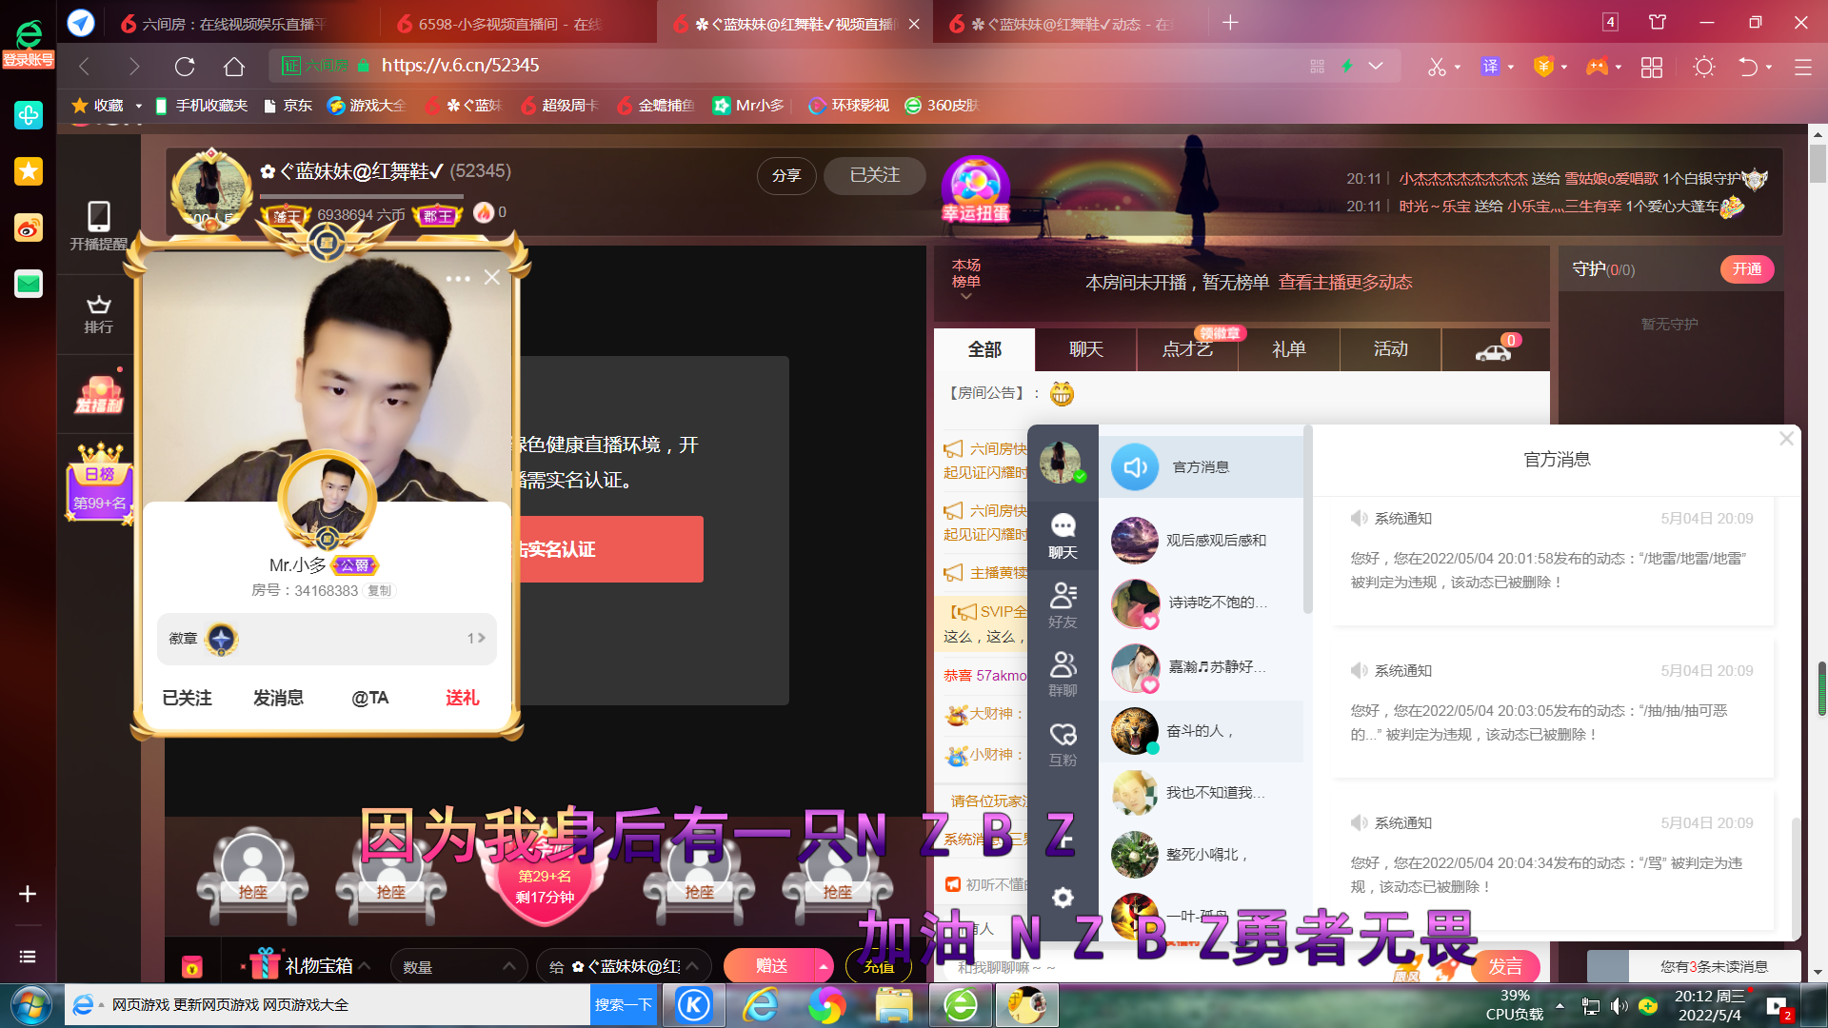
Task: Open the browser hamburger menu icon
Action: (1802, 67)
